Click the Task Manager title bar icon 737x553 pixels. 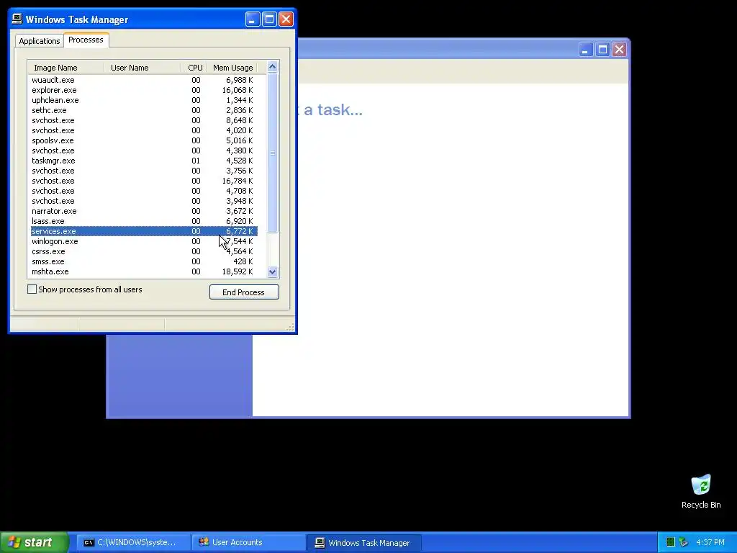17,19
